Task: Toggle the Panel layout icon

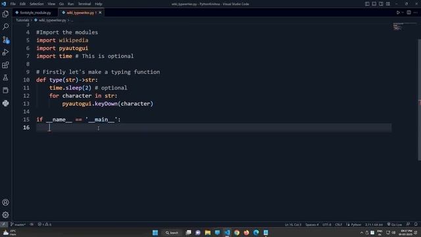Action: tap(374, 4)
